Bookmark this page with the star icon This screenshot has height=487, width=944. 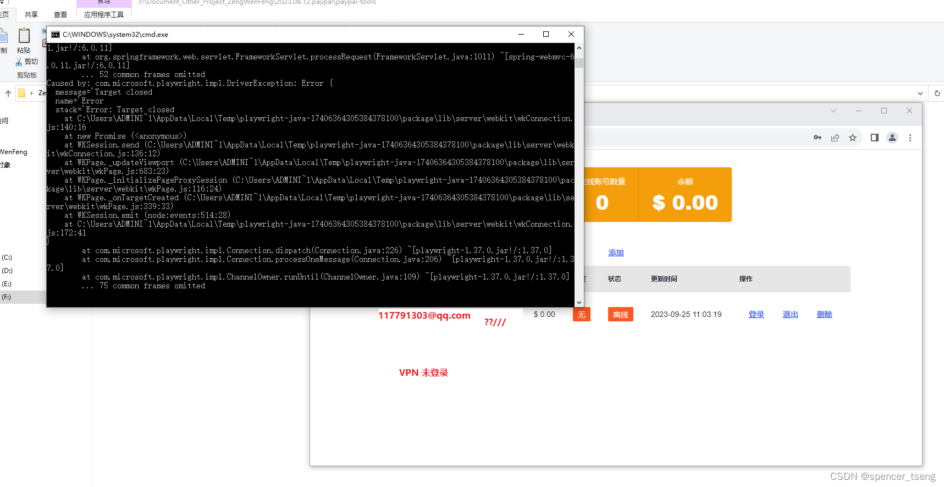pos(853,138)
